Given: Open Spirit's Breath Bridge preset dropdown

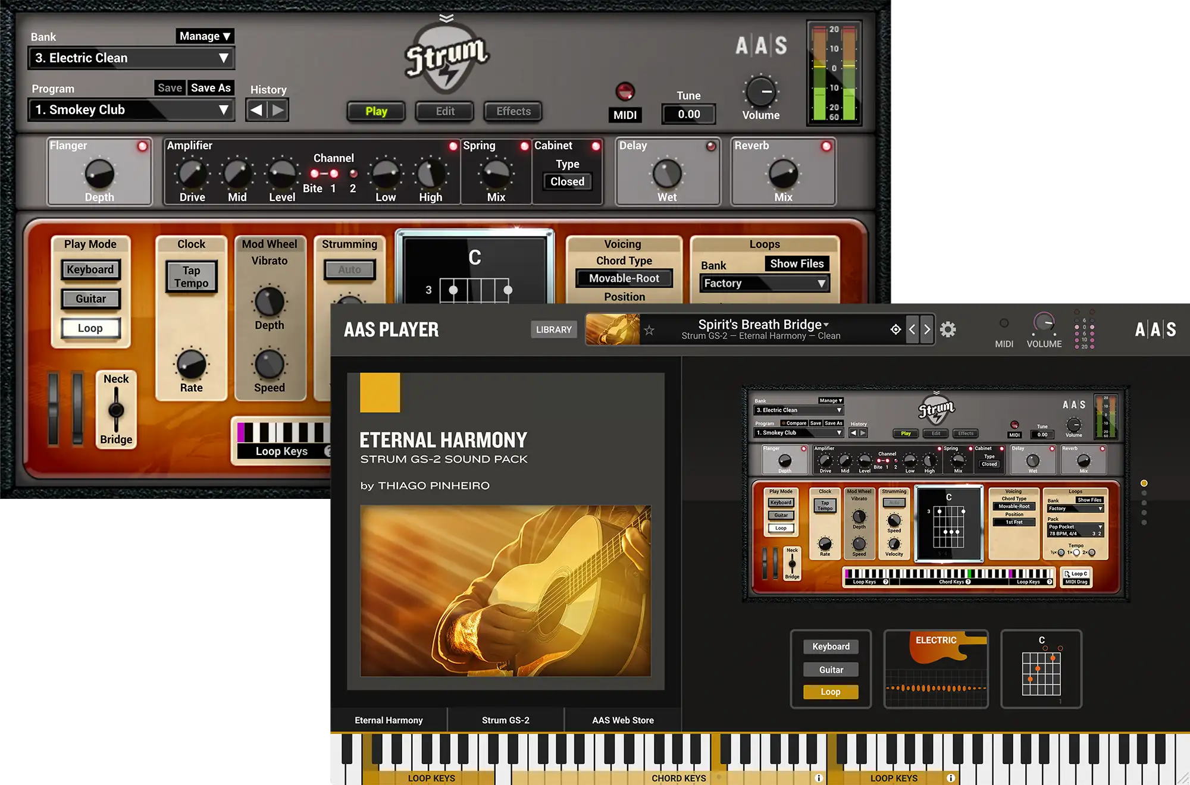Looking at the screenshot, I should (763, 325).
